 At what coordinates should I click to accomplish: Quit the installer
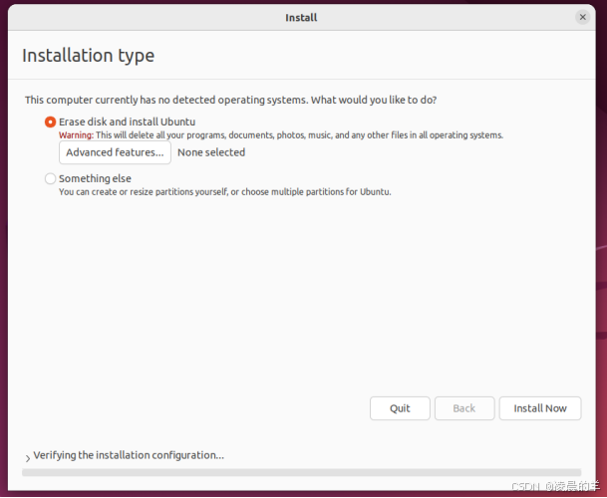400,408
